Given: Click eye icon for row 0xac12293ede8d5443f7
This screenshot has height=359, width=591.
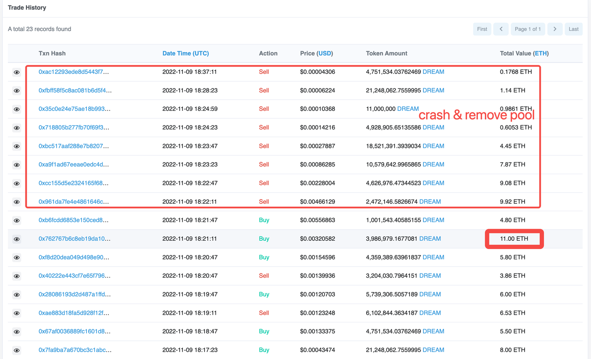Looking at the screenshot, I should tap(17, 73).
